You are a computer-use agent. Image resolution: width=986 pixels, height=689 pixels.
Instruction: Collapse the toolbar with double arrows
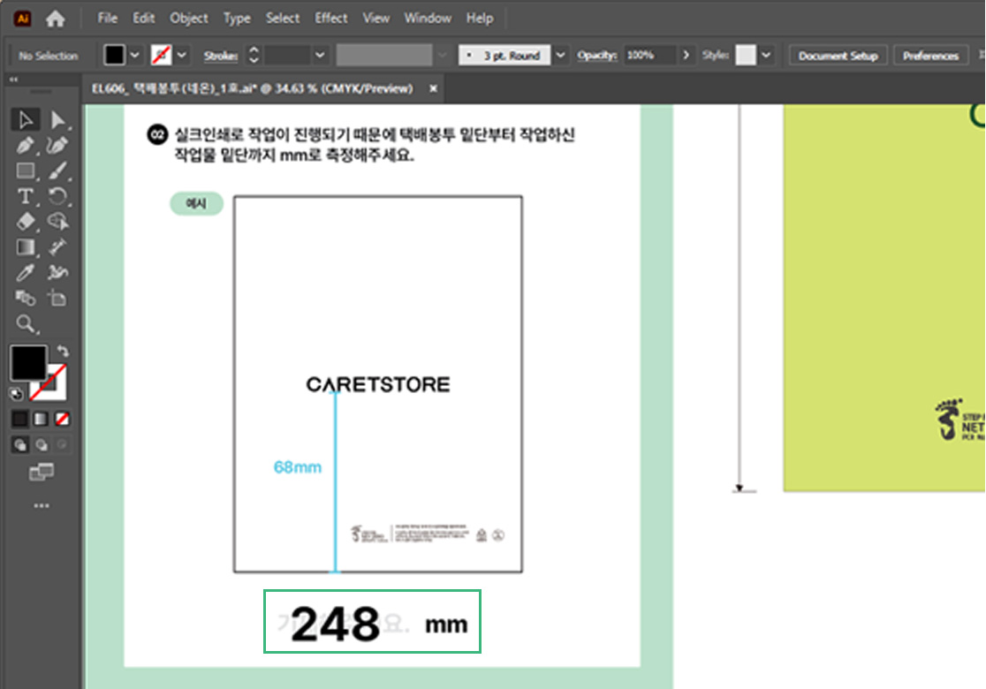14,79
